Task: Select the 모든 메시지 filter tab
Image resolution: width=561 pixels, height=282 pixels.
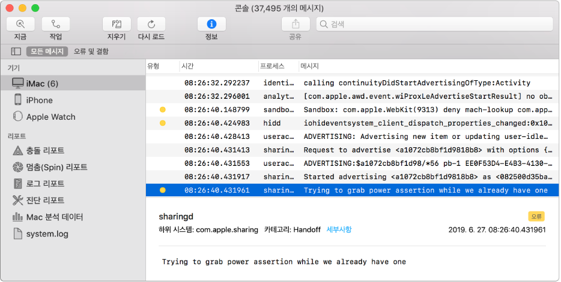Action: [x=47, y=51]
